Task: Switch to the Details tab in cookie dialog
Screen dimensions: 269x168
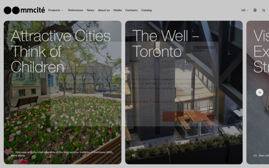Action: click(x=134, y=61)
